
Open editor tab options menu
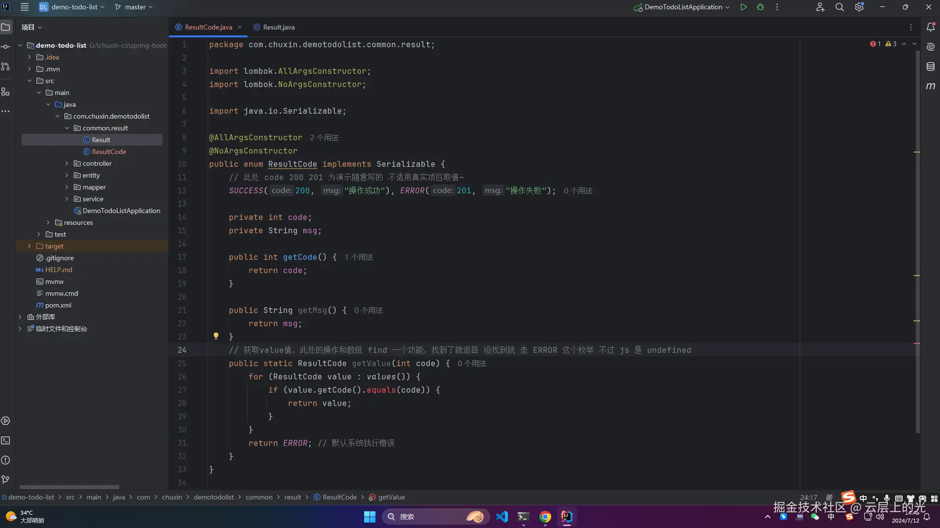911,27
